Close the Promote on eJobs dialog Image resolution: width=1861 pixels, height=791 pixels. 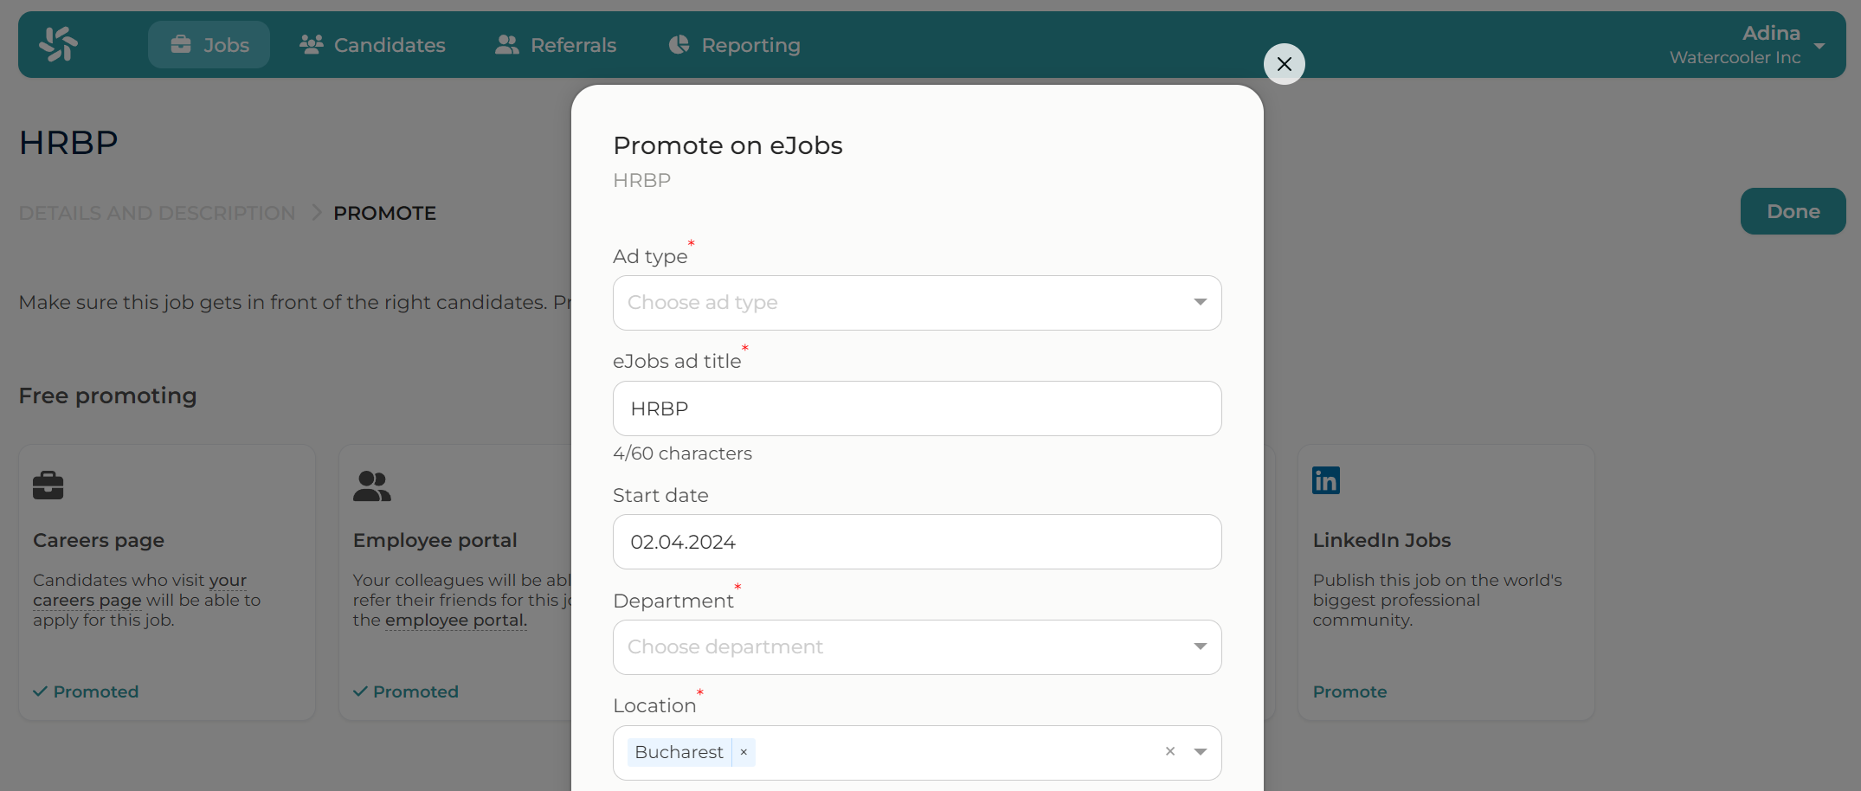1285,64
